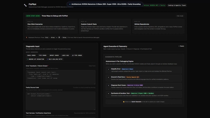
Task: Click the FixPilot wrench logo icon
Action: point(25,5)
